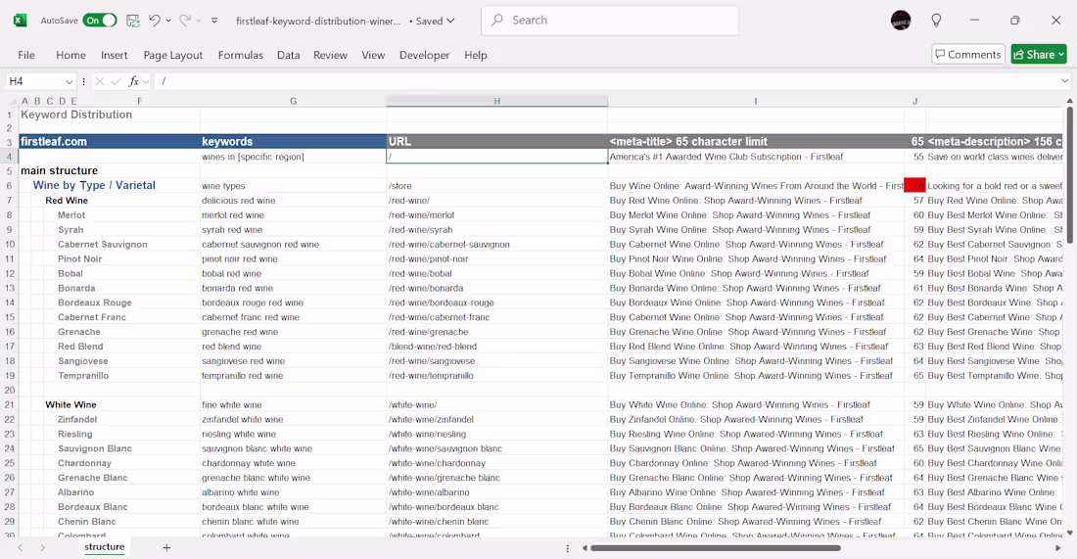Screen dimensions: 1077x559
Task: Click the user account avatar
Action: tap(901, 21)
